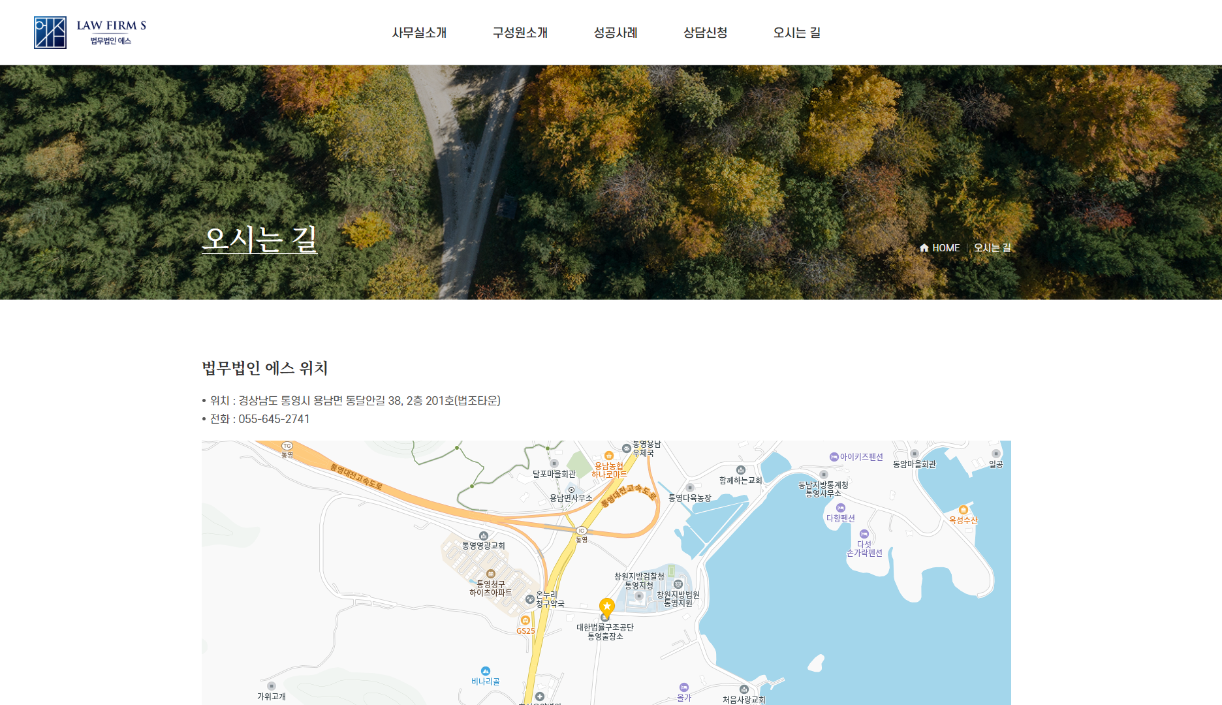
Task: Select the 통영 IC marker on map
Action: [x=581, y=531]
